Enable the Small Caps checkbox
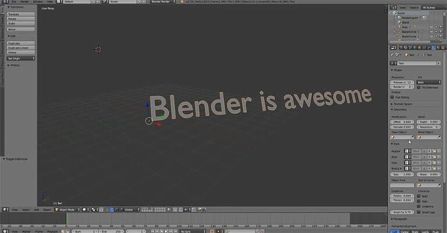 pyautogui.click(x=419, y=212)
